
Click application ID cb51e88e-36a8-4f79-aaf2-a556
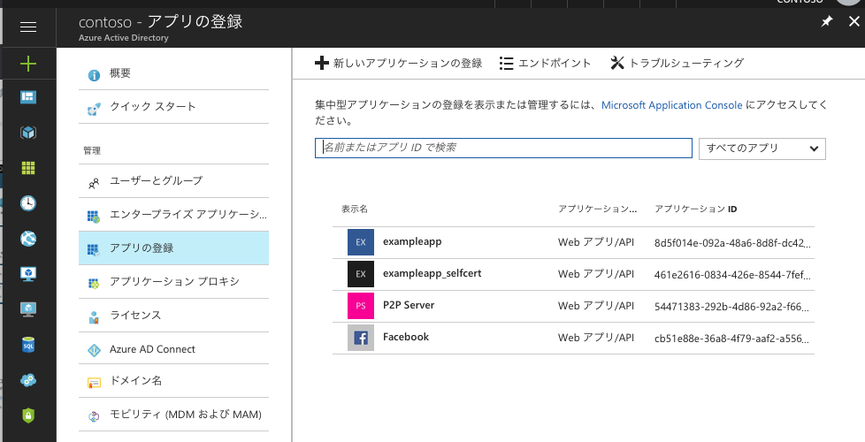[x=732, y=339]
